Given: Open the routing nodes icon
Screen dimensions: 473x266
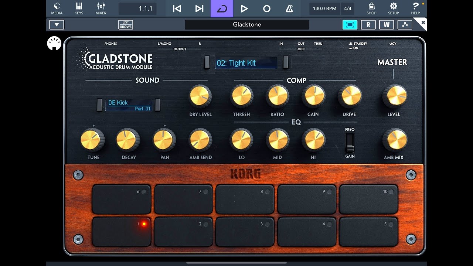Looking at the screenshot, I should click(x=405, y=25).
